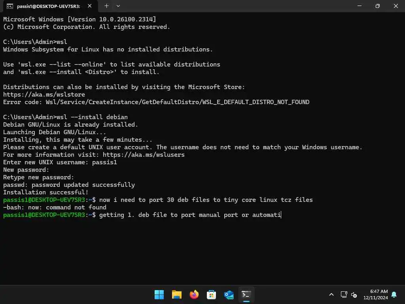Show hidden system tray icons
The width and height of the screenshot is (405, 304).
[331, 294]
